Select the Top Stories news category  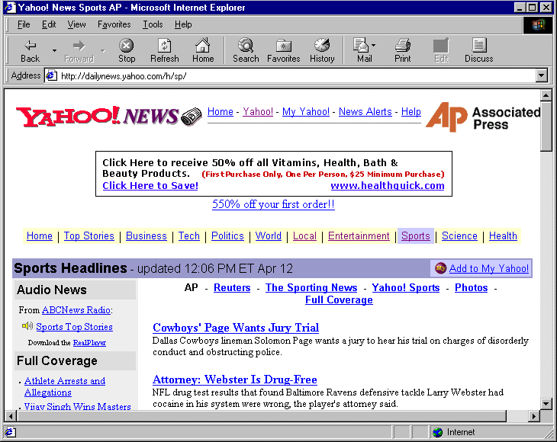tap(89, 236)
